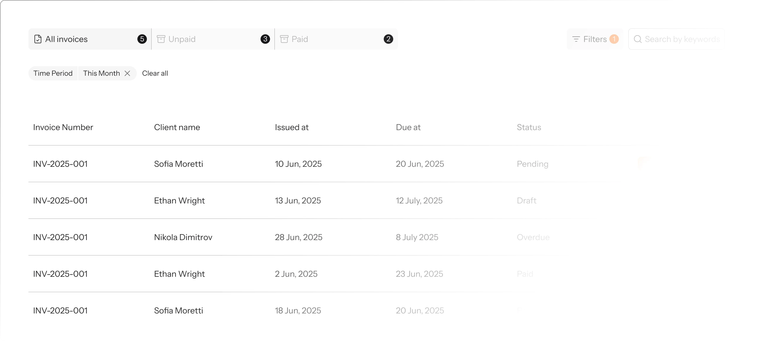This screenshot has width=758, height=343.
Task: Click Clear all filters link
Action: click(155, 73)
